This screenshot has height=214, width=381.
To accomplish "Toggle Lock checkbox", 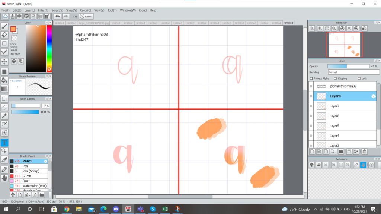I will 359,78.
